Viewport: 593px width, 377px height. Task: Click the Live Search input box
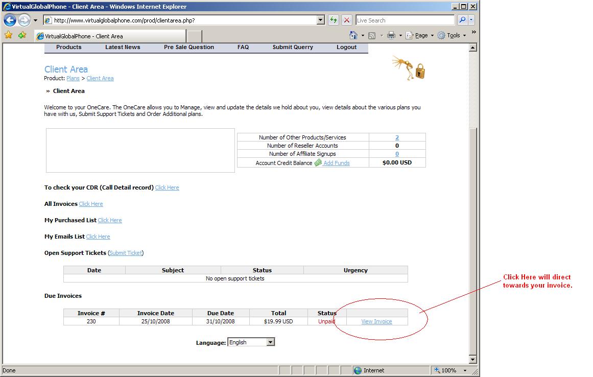click(405, 20)
